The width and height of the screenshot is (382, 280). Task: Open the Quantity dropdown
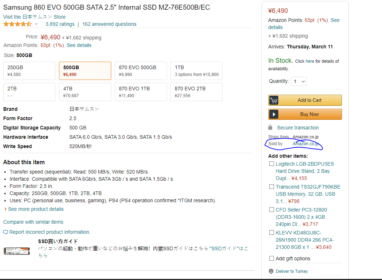299,81
